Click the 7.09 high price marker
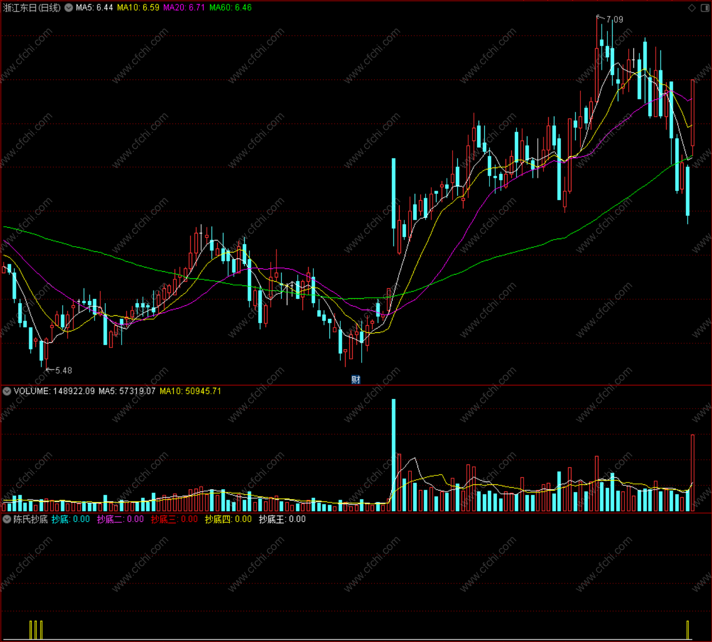 click(614, 19)
